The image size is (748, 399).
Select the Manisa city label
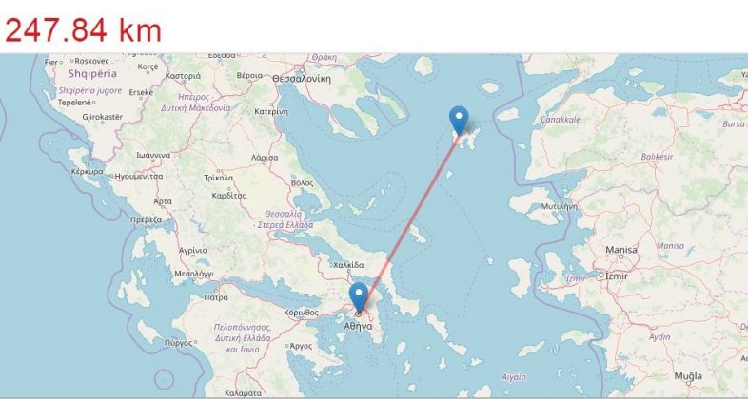621,250
